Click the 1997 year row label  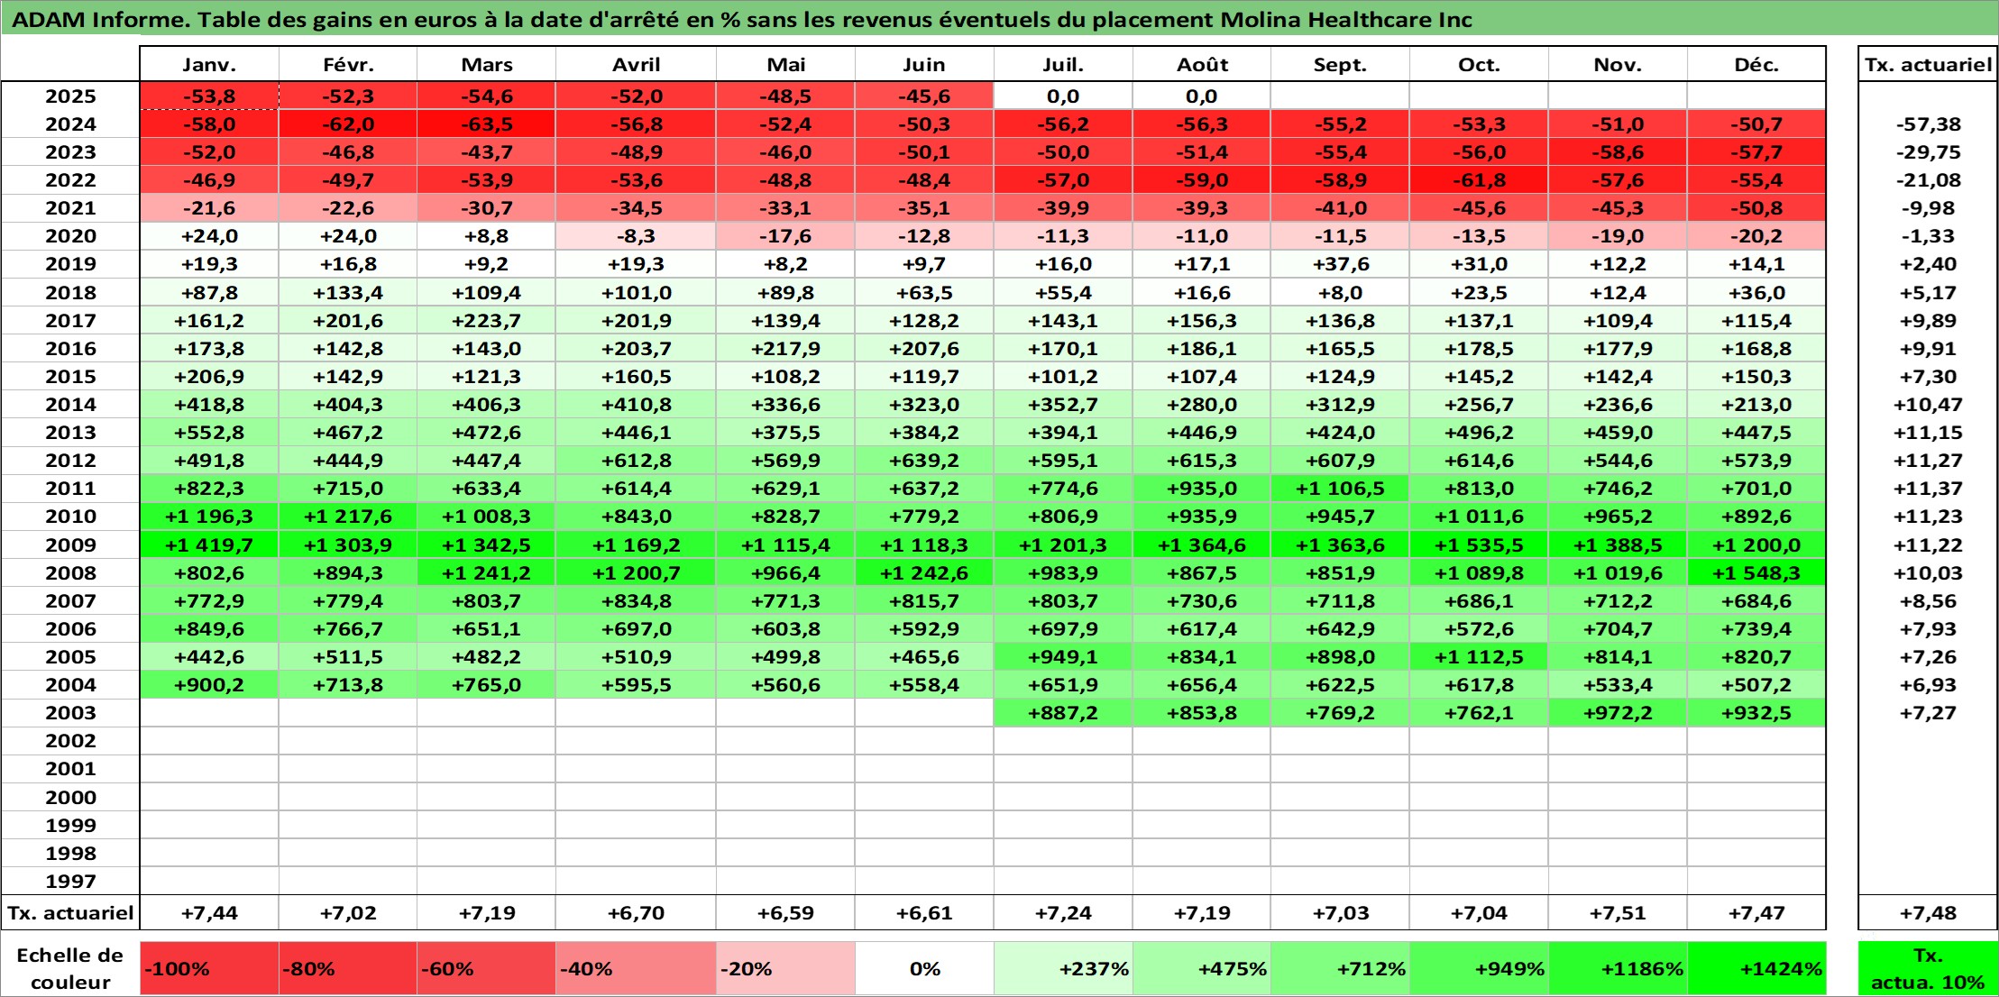pos(70,881)
